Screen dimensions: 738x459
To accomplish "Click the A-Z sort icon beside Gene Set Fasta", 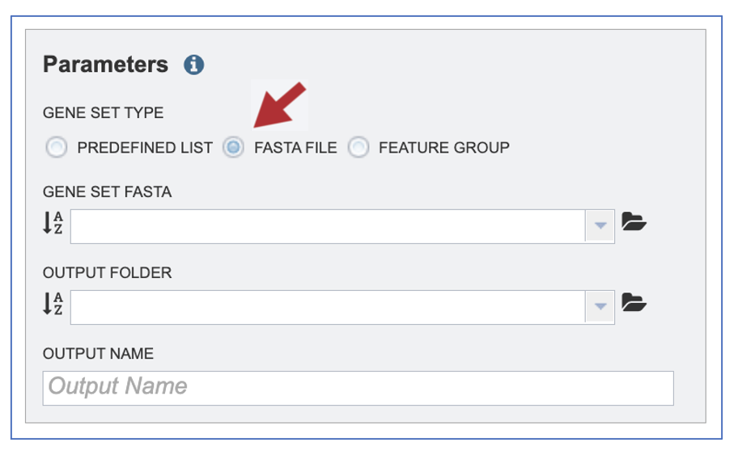I will tap(53, 223).
